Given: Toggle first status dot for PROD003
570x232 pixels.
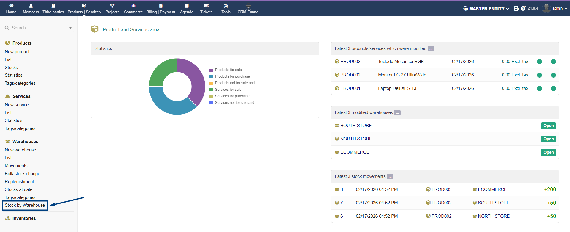Looking at the screenshot, I should [539, 62].
